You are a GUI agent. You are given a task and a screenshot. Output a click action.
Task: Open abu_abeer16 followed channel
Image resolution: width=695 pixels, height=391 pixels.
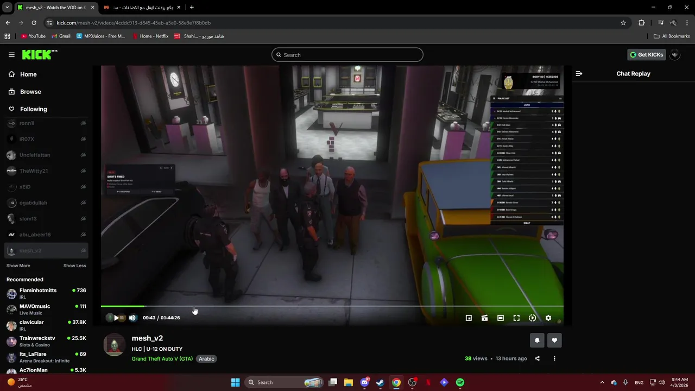click(x=46, y=235)
